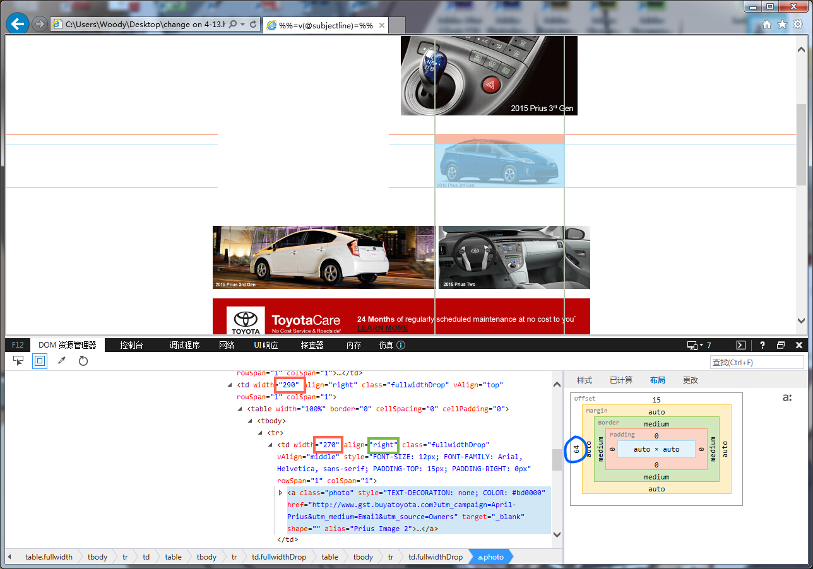Collapse the table width=100% node
813x569 pixels.
pos(240,409)
